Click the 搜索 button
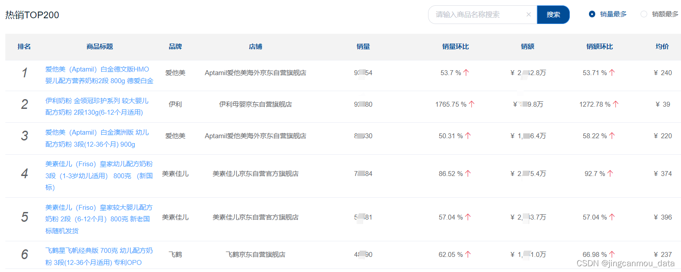 (553, 15)
